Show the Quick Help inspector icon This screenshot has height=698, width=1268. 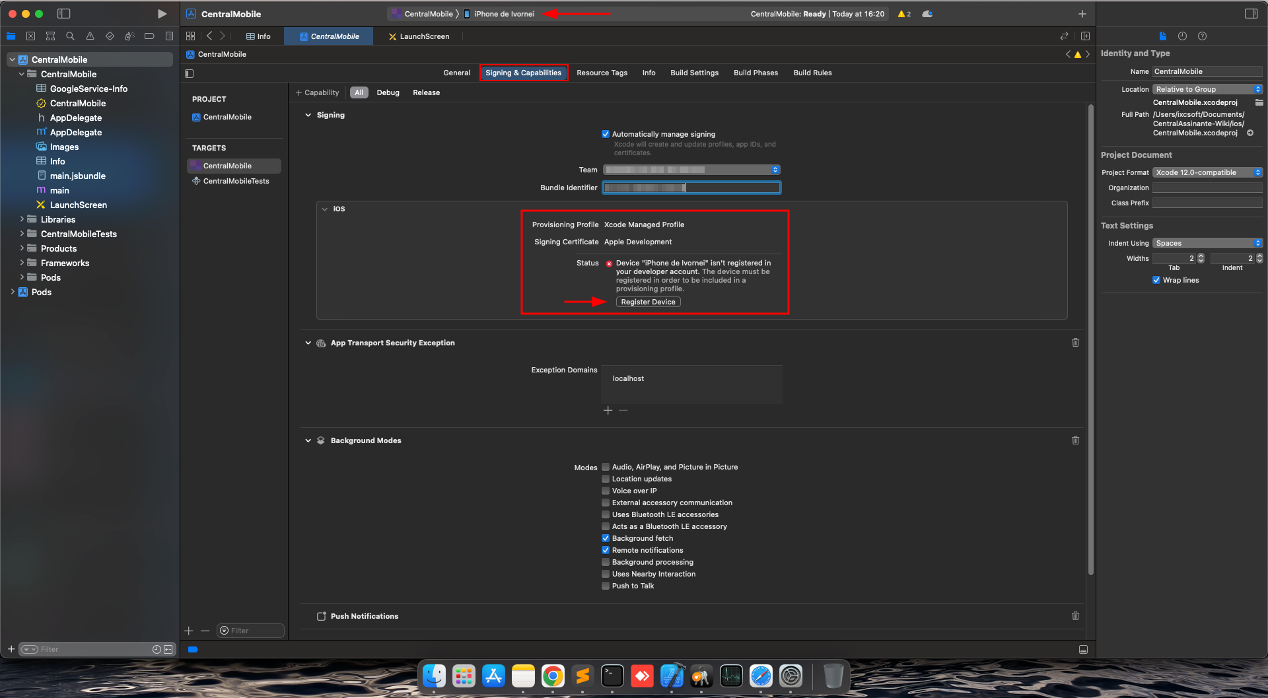click(1202, 36)
